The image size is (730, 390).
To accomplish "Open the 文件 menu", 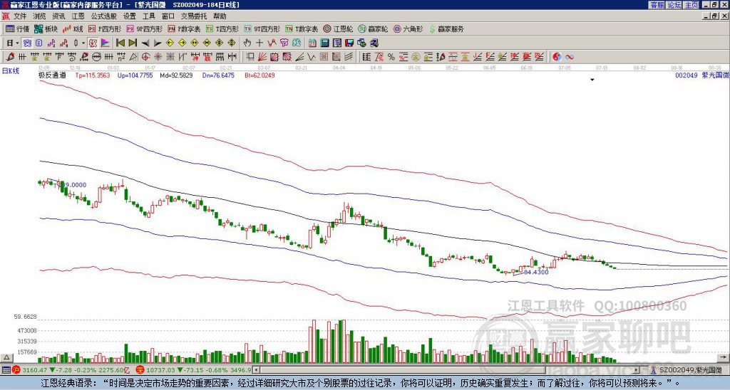I will point(20,16).
